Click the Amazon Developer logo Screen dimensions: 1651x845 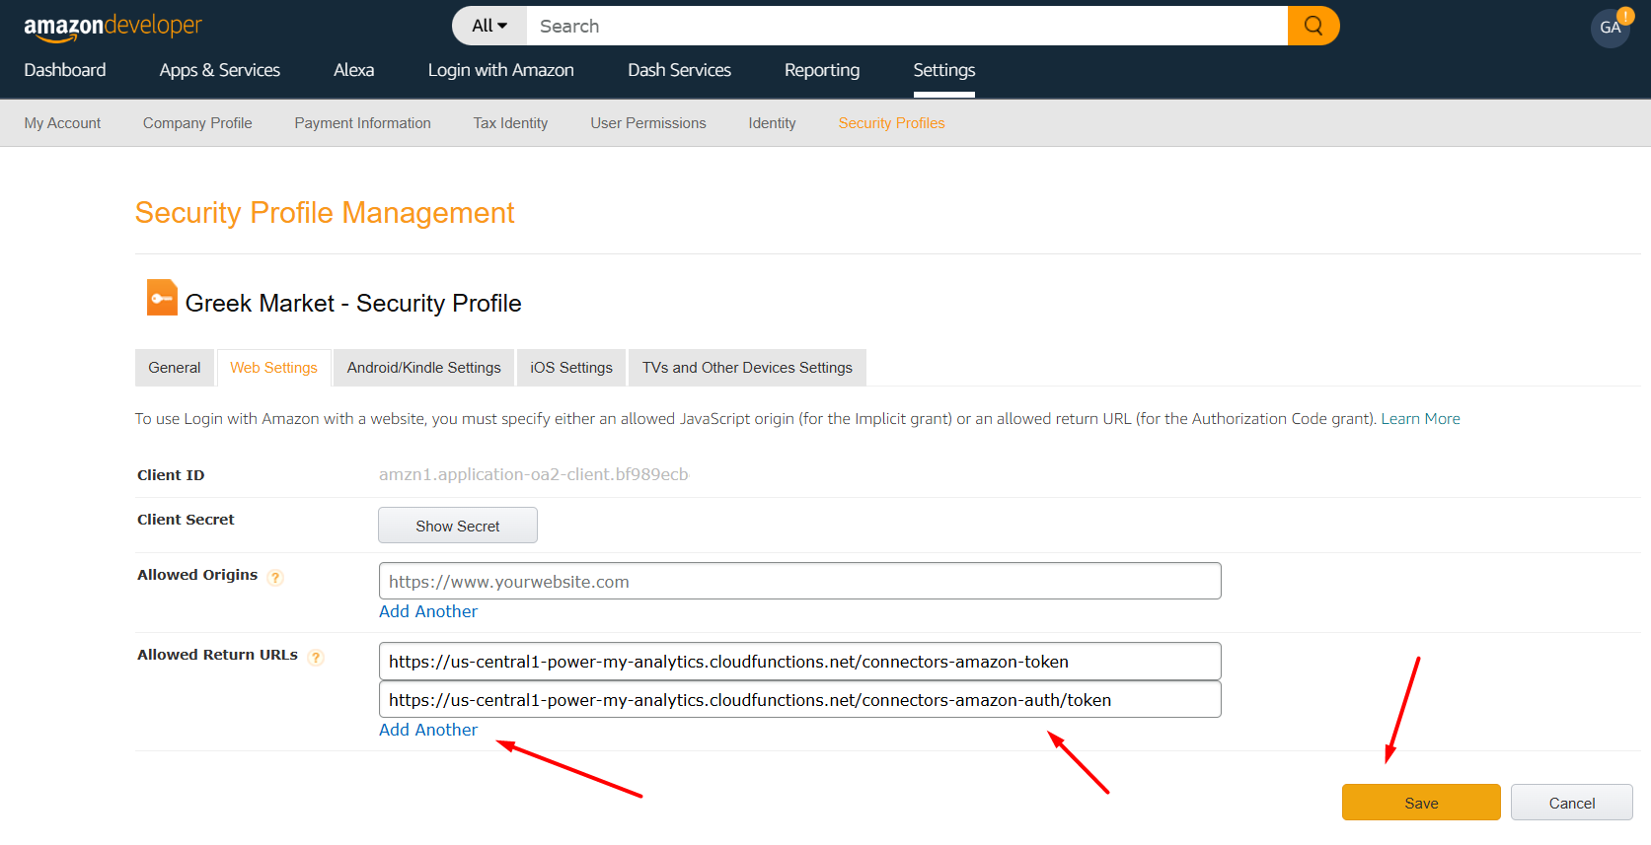tap(113, 27)
